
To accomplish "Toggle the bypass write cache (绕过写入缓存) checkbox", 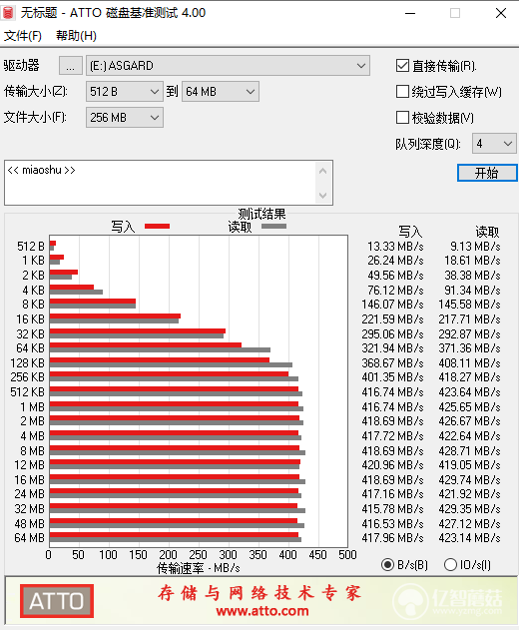I will click(x=402, y=92).
